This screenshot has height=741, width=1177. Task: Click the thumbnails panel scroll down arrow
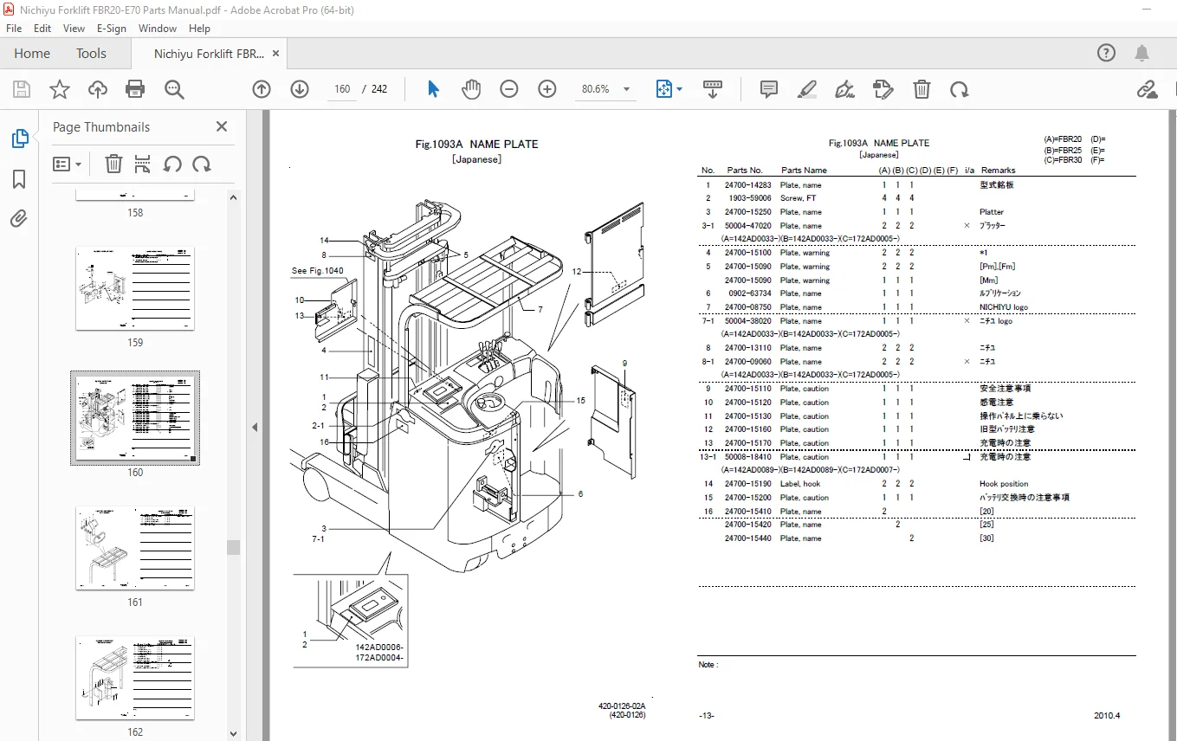(233, 733)
